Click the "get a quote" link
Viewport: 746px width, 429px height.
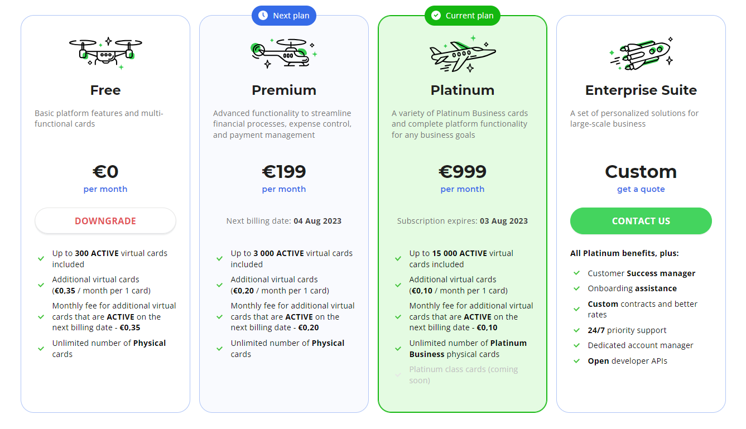641,189
